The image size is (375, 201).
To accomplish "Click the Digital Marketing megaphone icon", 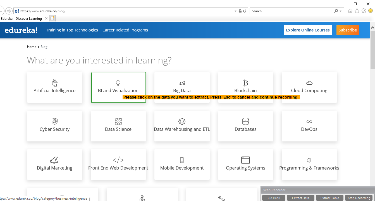I will coord(54,160).
